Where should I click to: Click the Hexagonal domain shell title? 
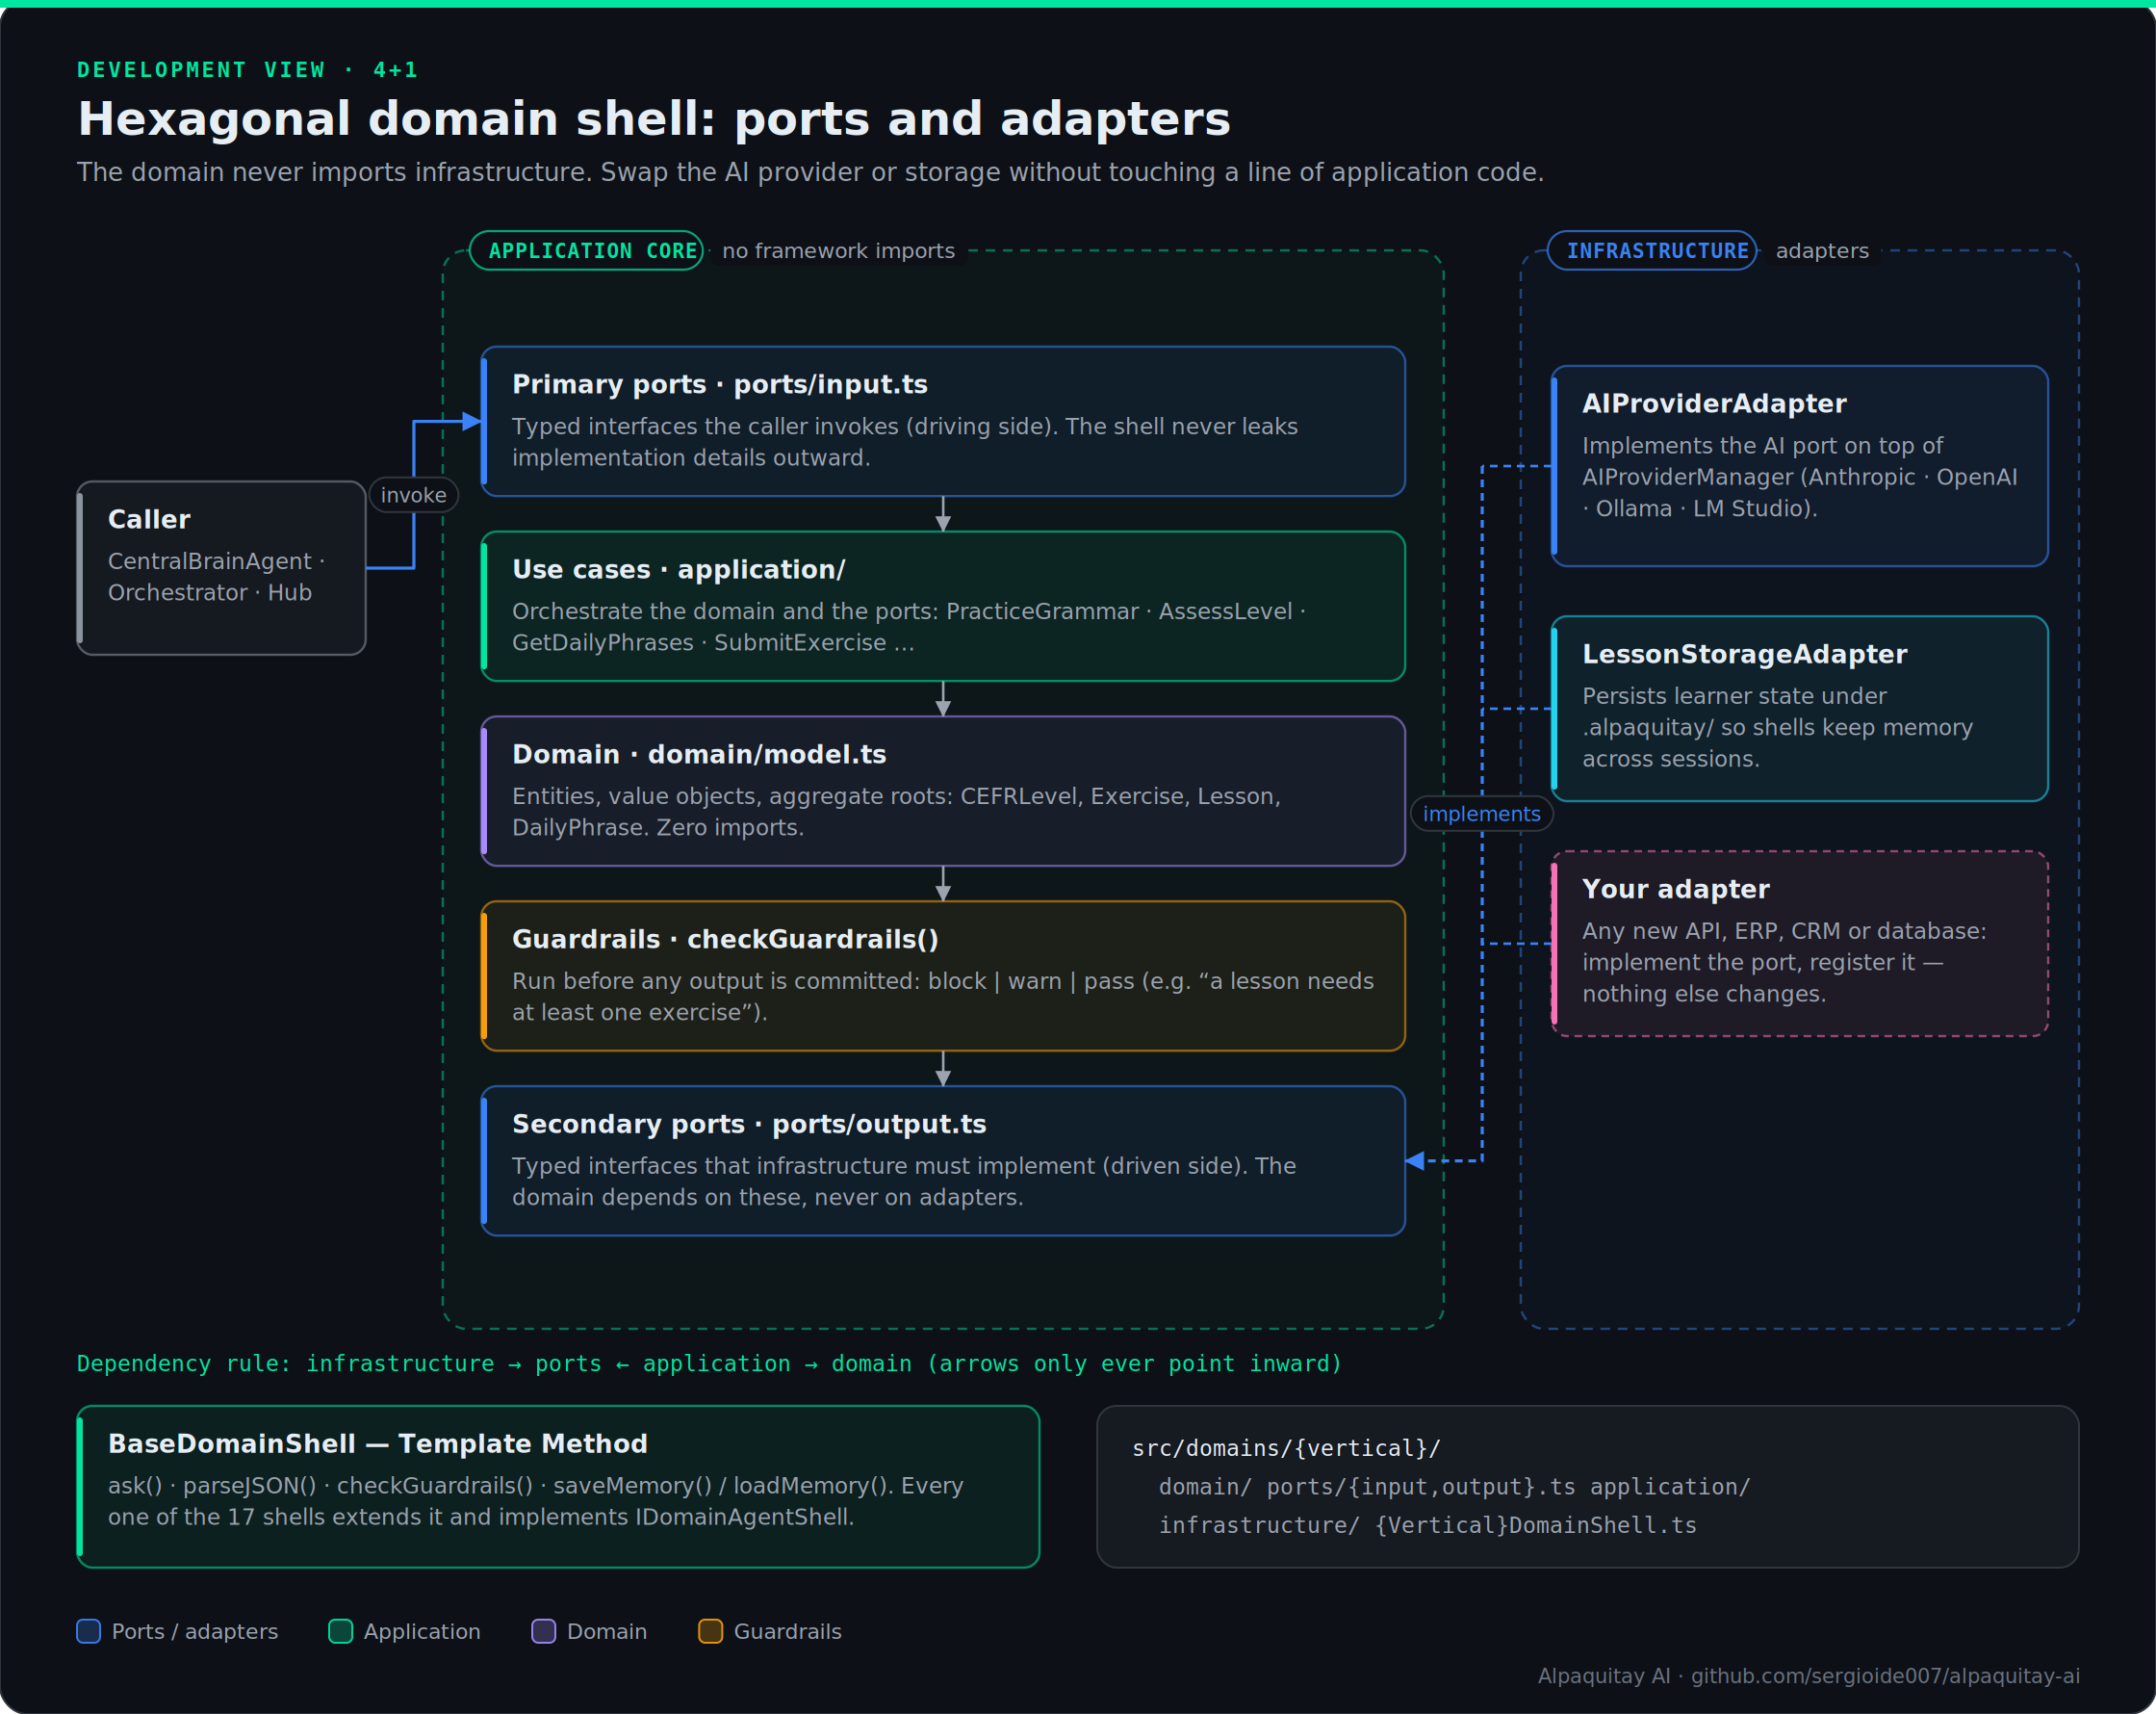pos(654,119)
